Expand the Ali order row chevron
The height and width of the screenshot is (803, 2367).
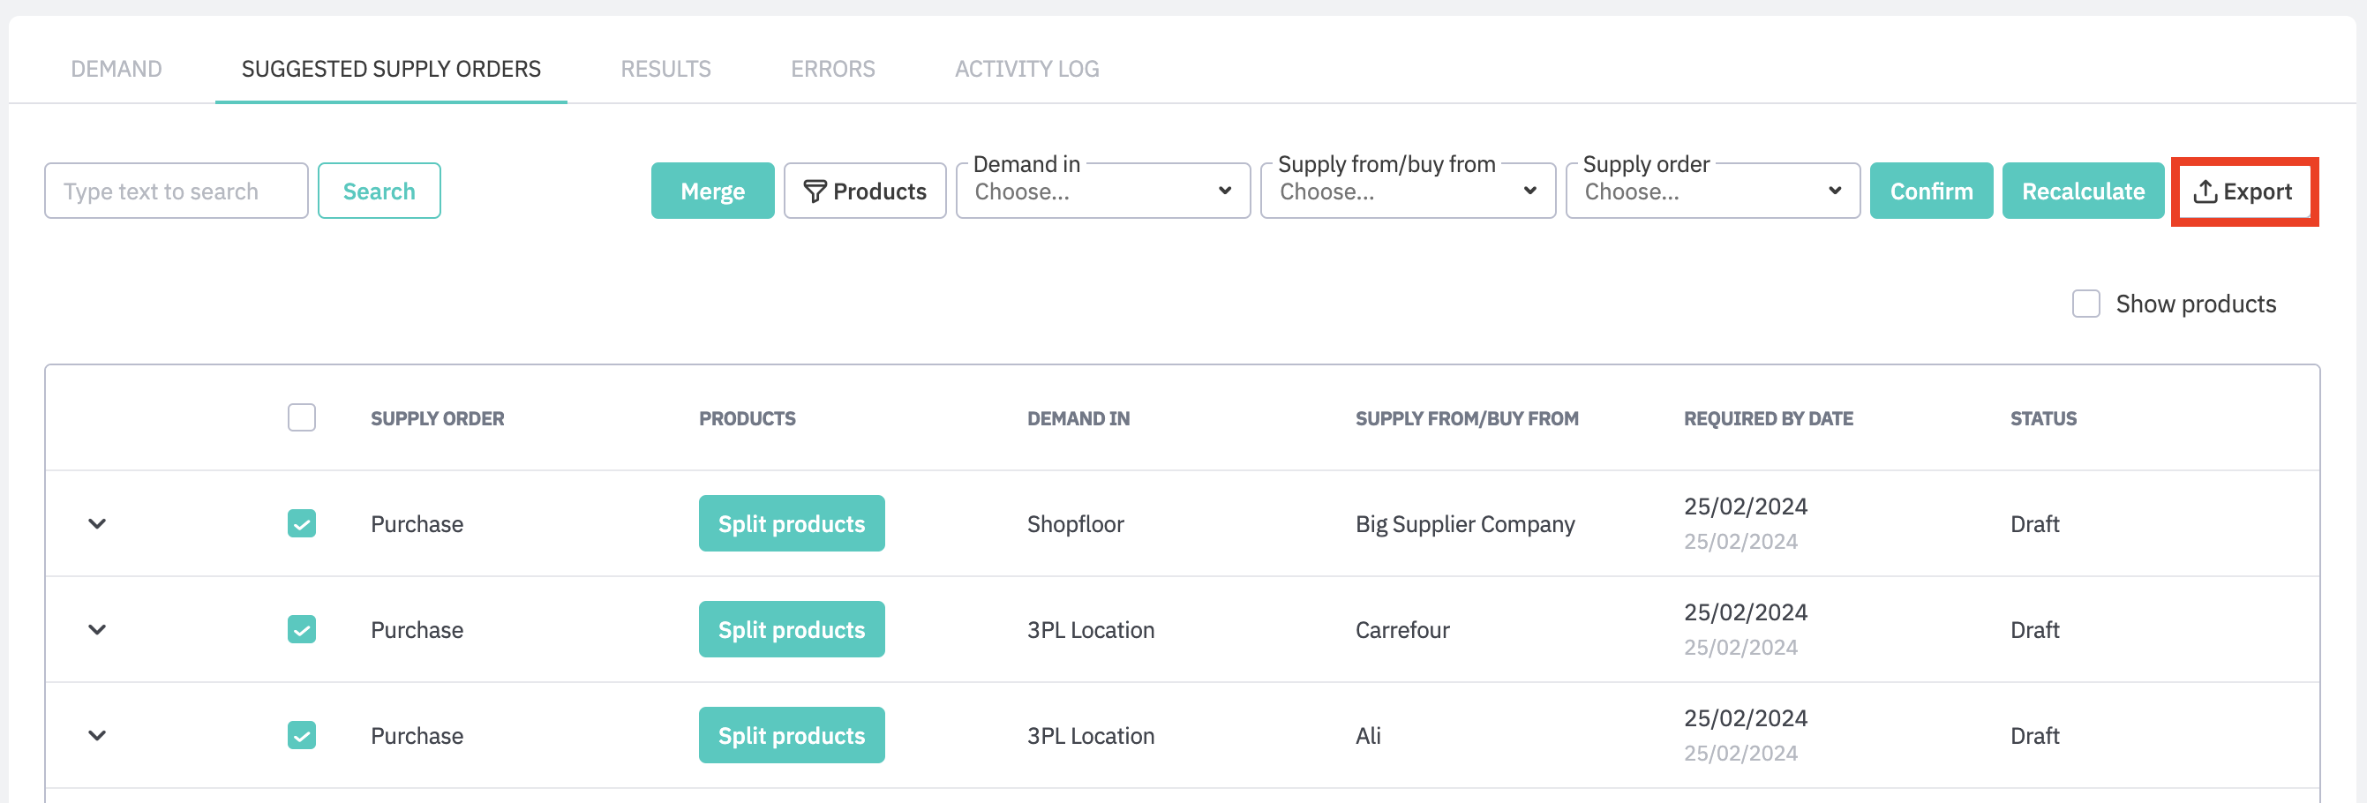pos(97,735)
